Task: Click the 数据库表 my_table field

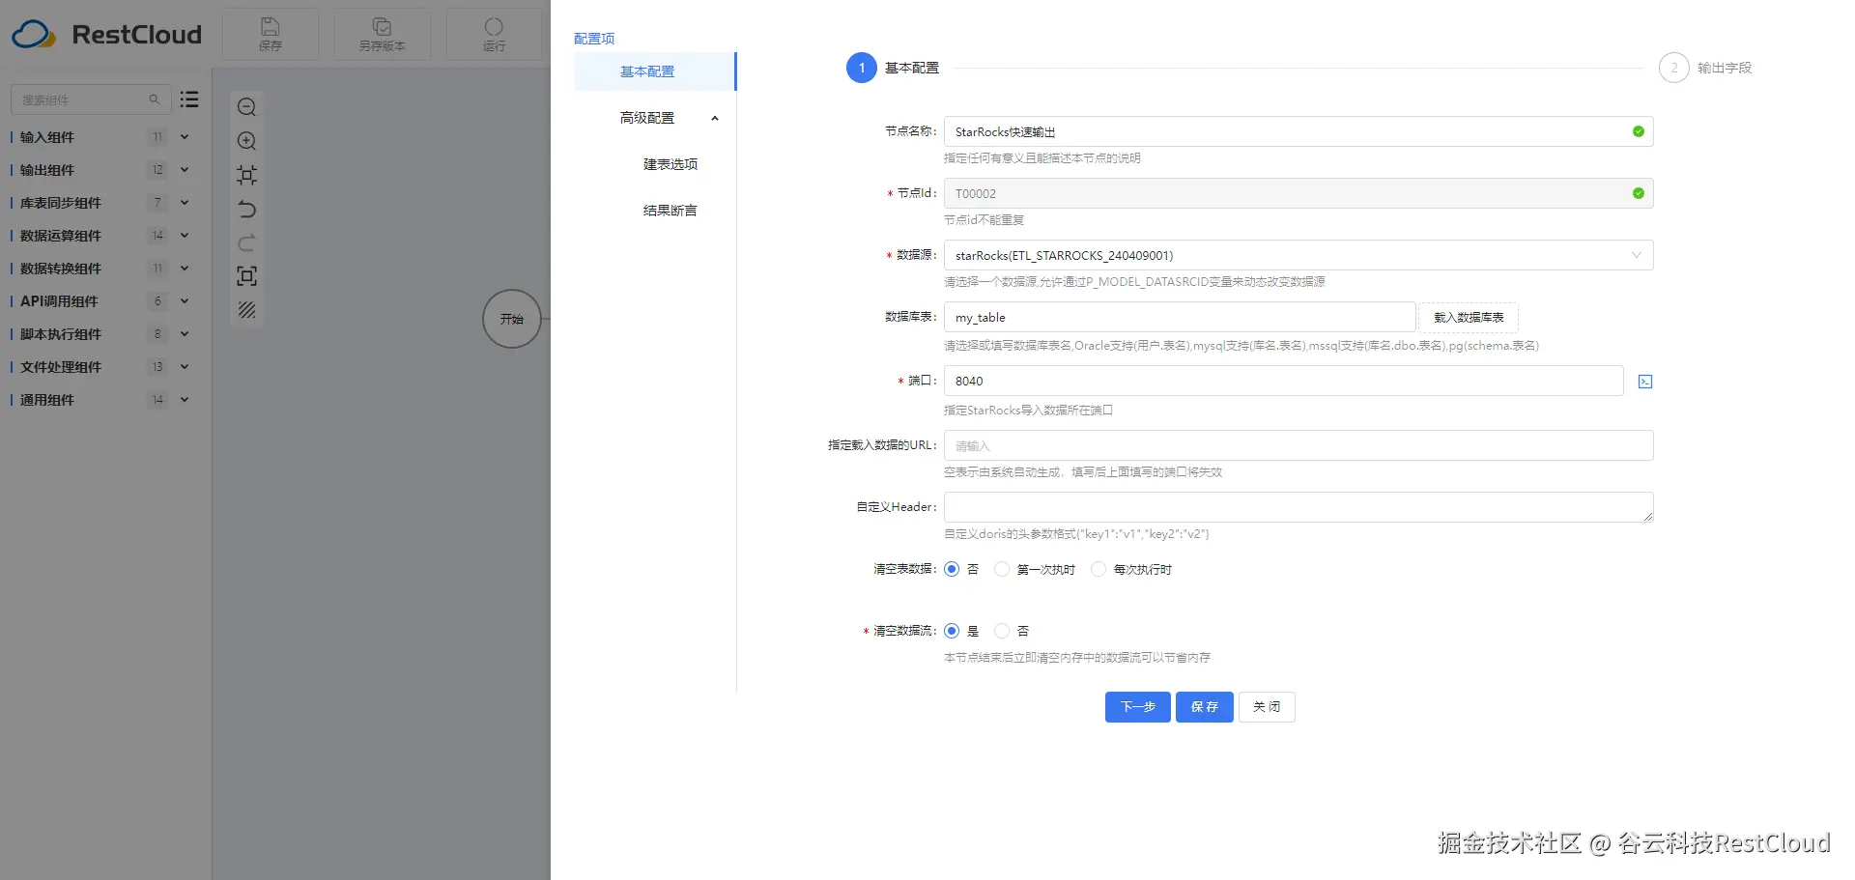Action: 1180,318
